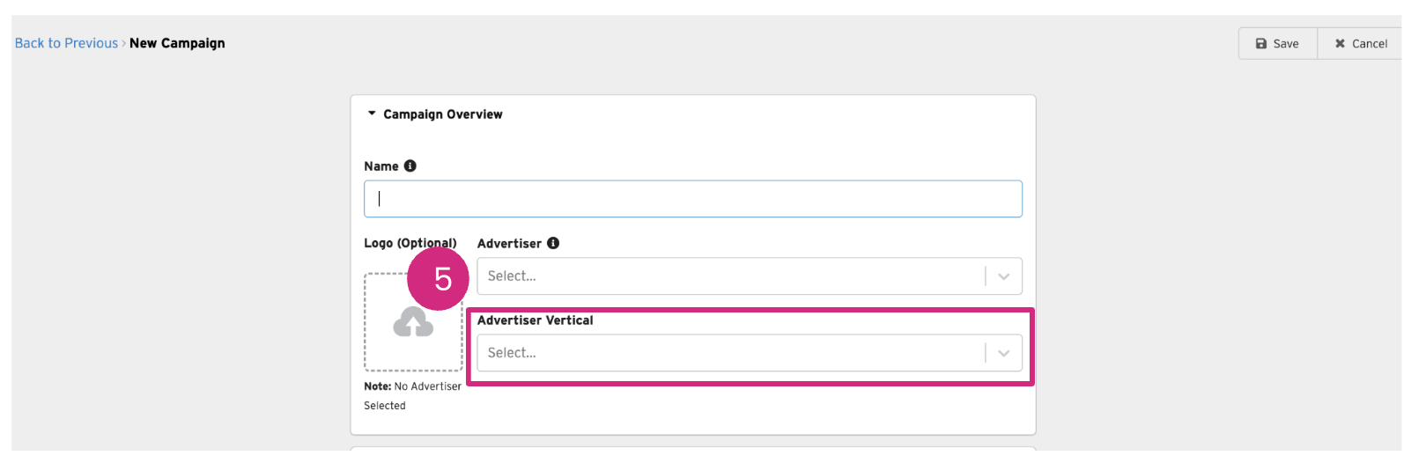Click the Advertiser Vertical chevron arrow
1411x463 pixels.
click(1003, 353)
